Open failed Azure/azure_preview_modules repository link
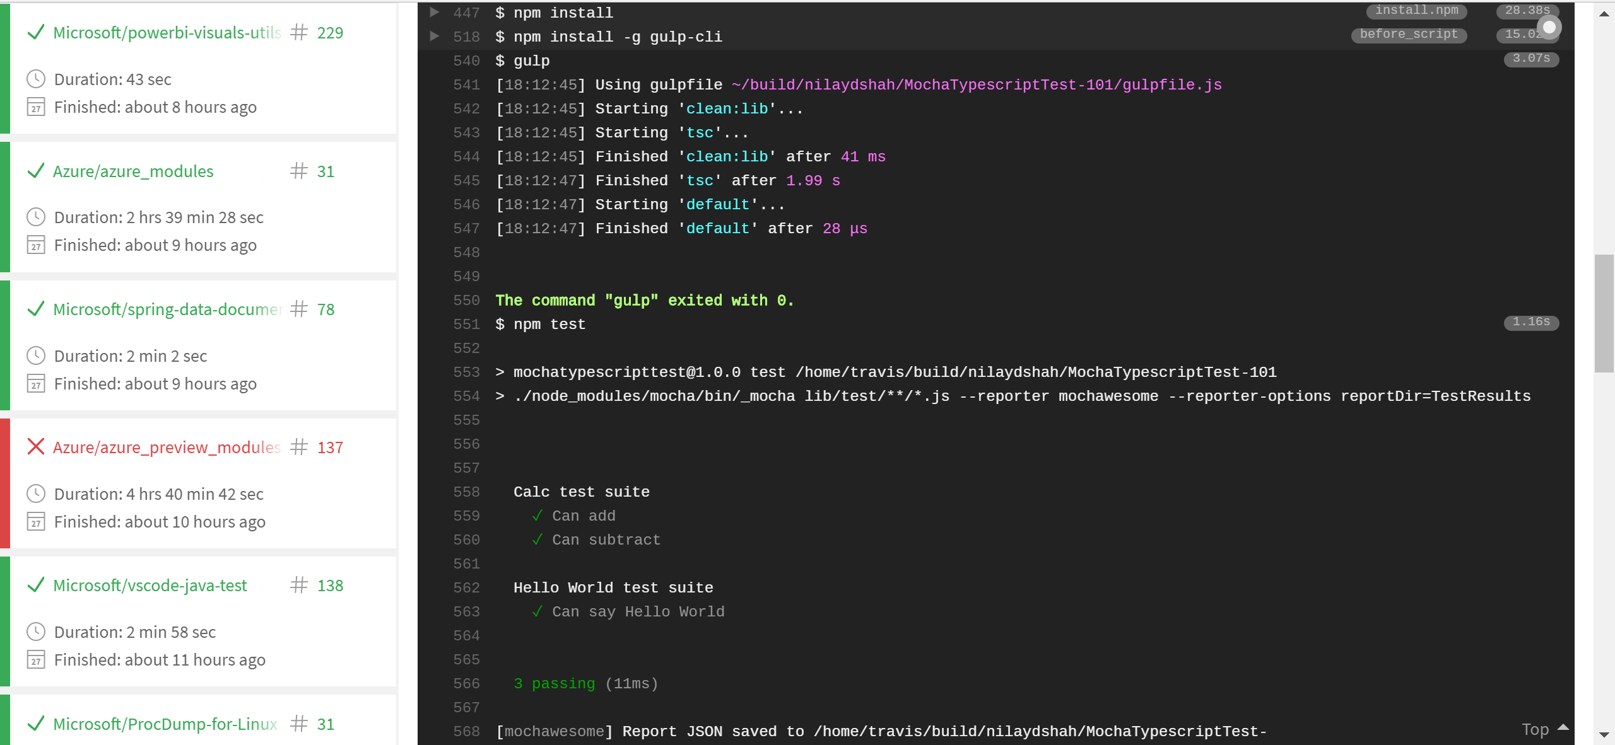 (x=167, y=448)
